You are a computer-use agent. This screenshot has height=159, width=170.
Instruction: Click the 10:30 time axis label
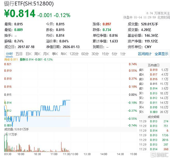(x=37, y=154)
